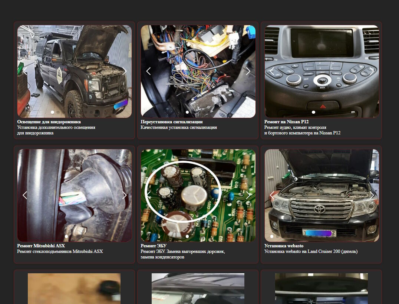Show next photo in Установка webasto card
The width and height of the screenshot is (399, 304).
372,195
